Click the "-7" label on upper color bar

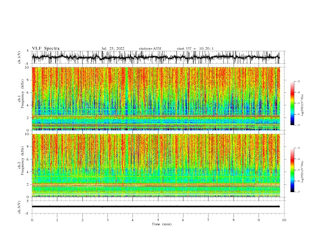tap(298, 125)
